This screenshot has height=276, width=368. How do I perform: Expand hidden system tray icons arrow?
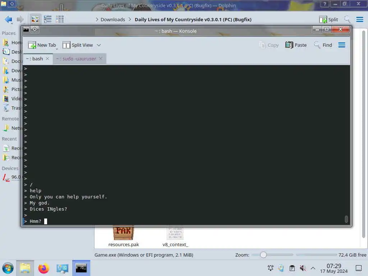pyautogui.click(x=313, y=268)
